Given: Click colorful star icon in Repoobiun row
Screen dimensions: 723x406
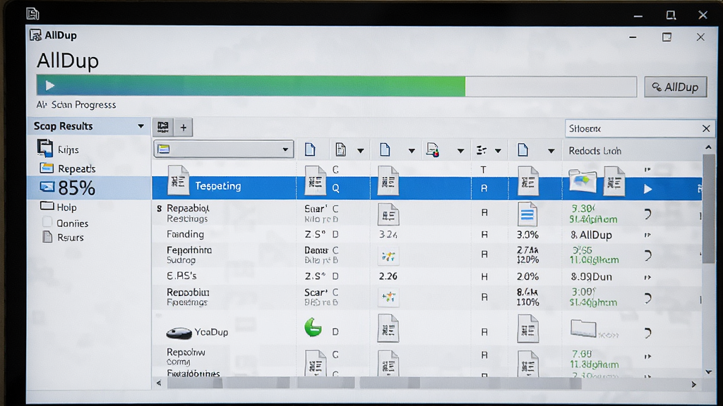Looking at the screenshot, I should point(388,297).
